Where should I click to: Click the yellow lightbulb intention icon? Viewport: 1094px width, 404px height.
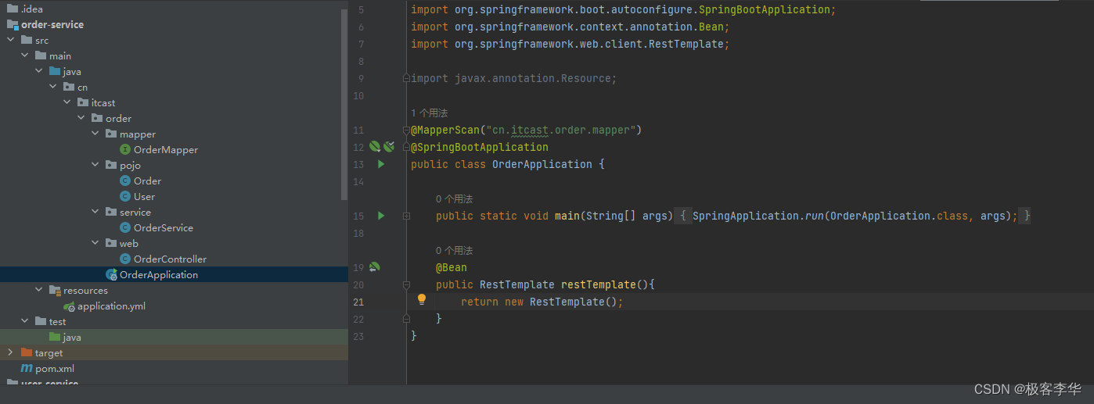[x=422, y=300]
